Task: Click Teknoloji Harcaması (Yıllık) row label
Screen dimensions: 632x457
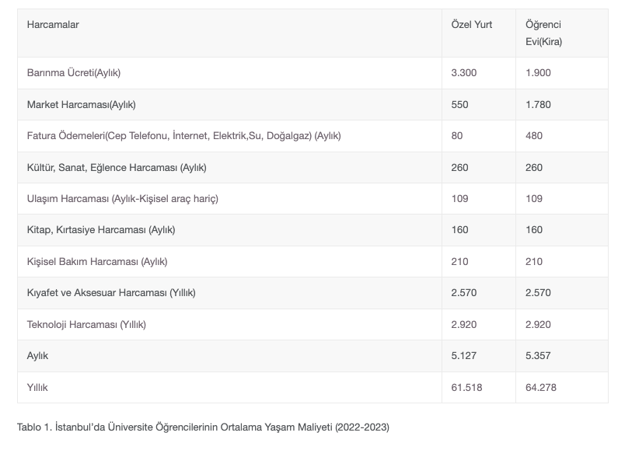Action: (86, 325)
